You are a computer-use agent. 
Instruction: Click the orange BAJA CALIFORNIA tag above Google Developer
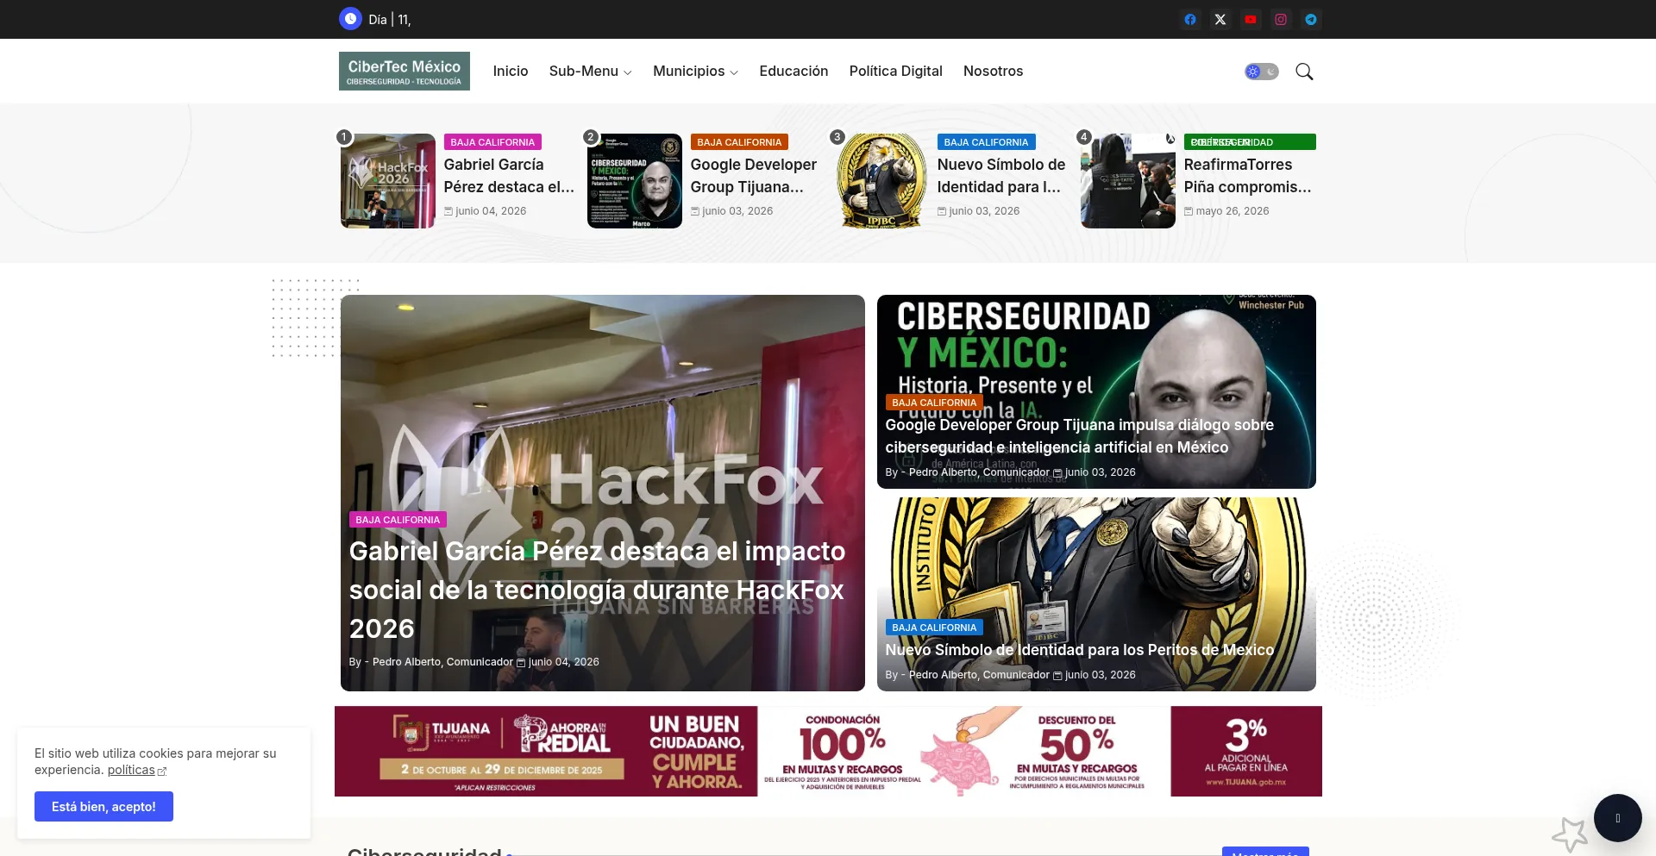click(x=739, y=142)
